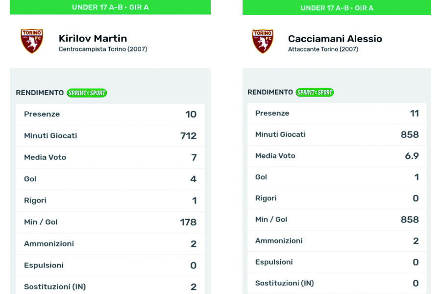Click Kirilov's Media Voto row
441x294 pixels.
pyautogui.click(x=110, y=157)
